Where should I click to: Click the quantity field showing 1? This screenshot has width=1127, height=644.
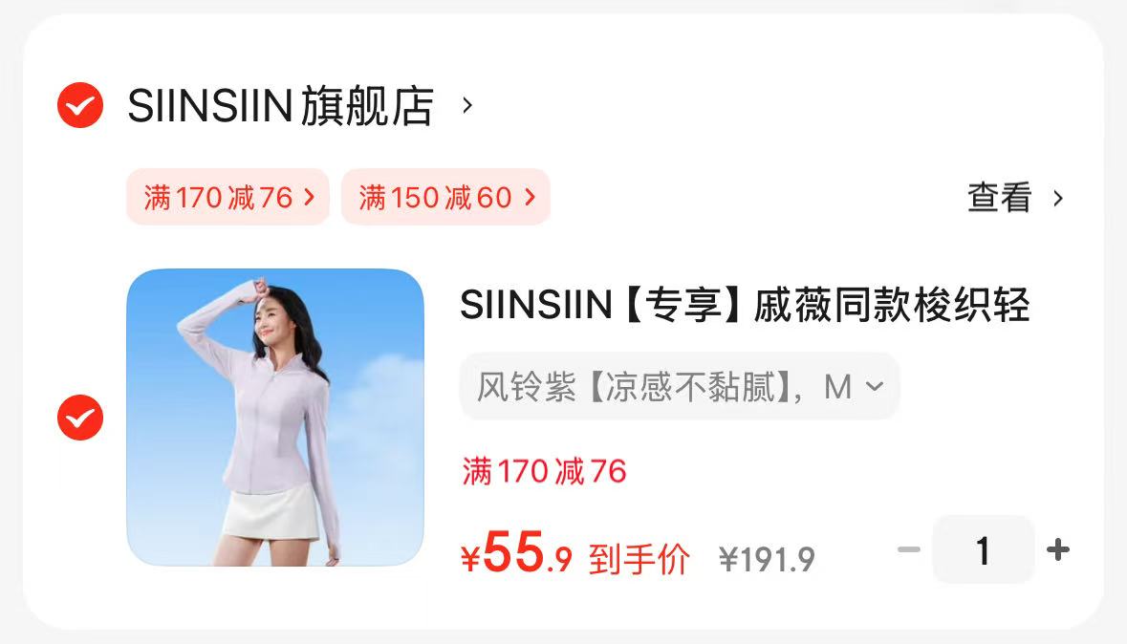pos(984,549)
